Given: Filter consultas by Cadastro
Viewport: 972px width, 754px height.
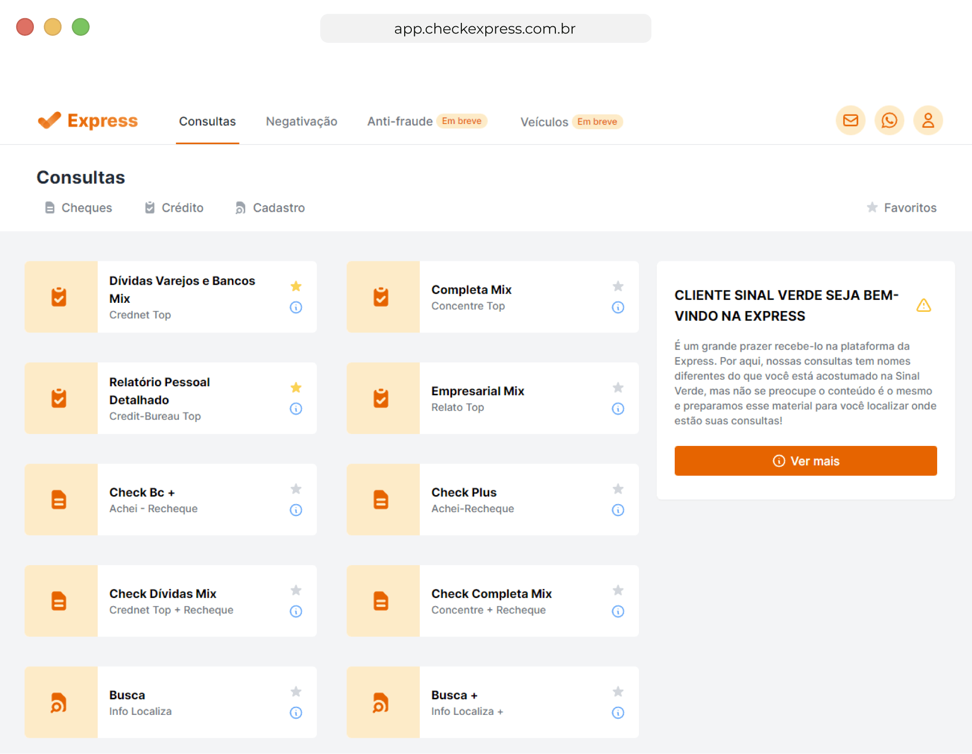Looking at the screenshot, I should tap(270, 207).
